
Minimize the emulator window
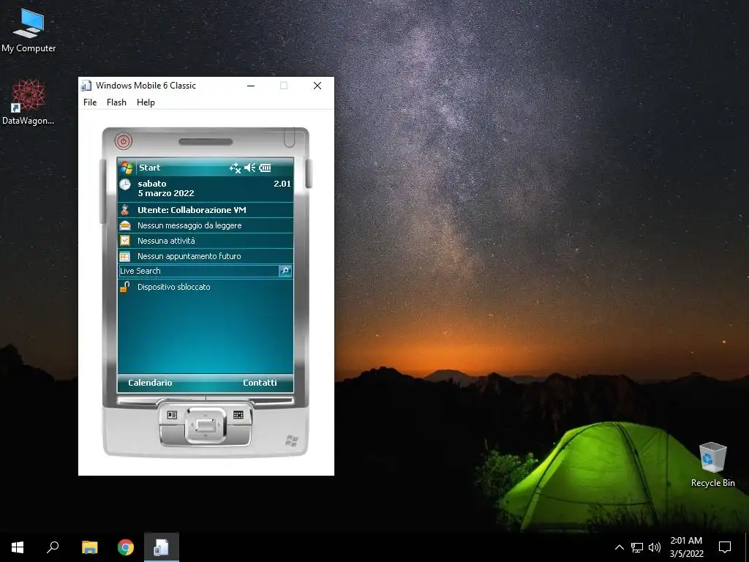pos(251,86)
